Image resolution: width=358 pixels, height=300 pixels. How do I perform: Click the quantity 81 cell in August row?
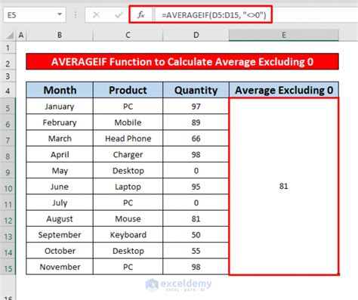[x=196, y=218]
